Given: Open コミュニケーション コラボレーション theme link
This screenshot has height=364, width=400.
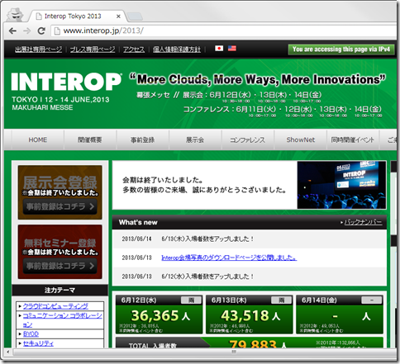Looking at the screenshot, I should tap(63, 319).
